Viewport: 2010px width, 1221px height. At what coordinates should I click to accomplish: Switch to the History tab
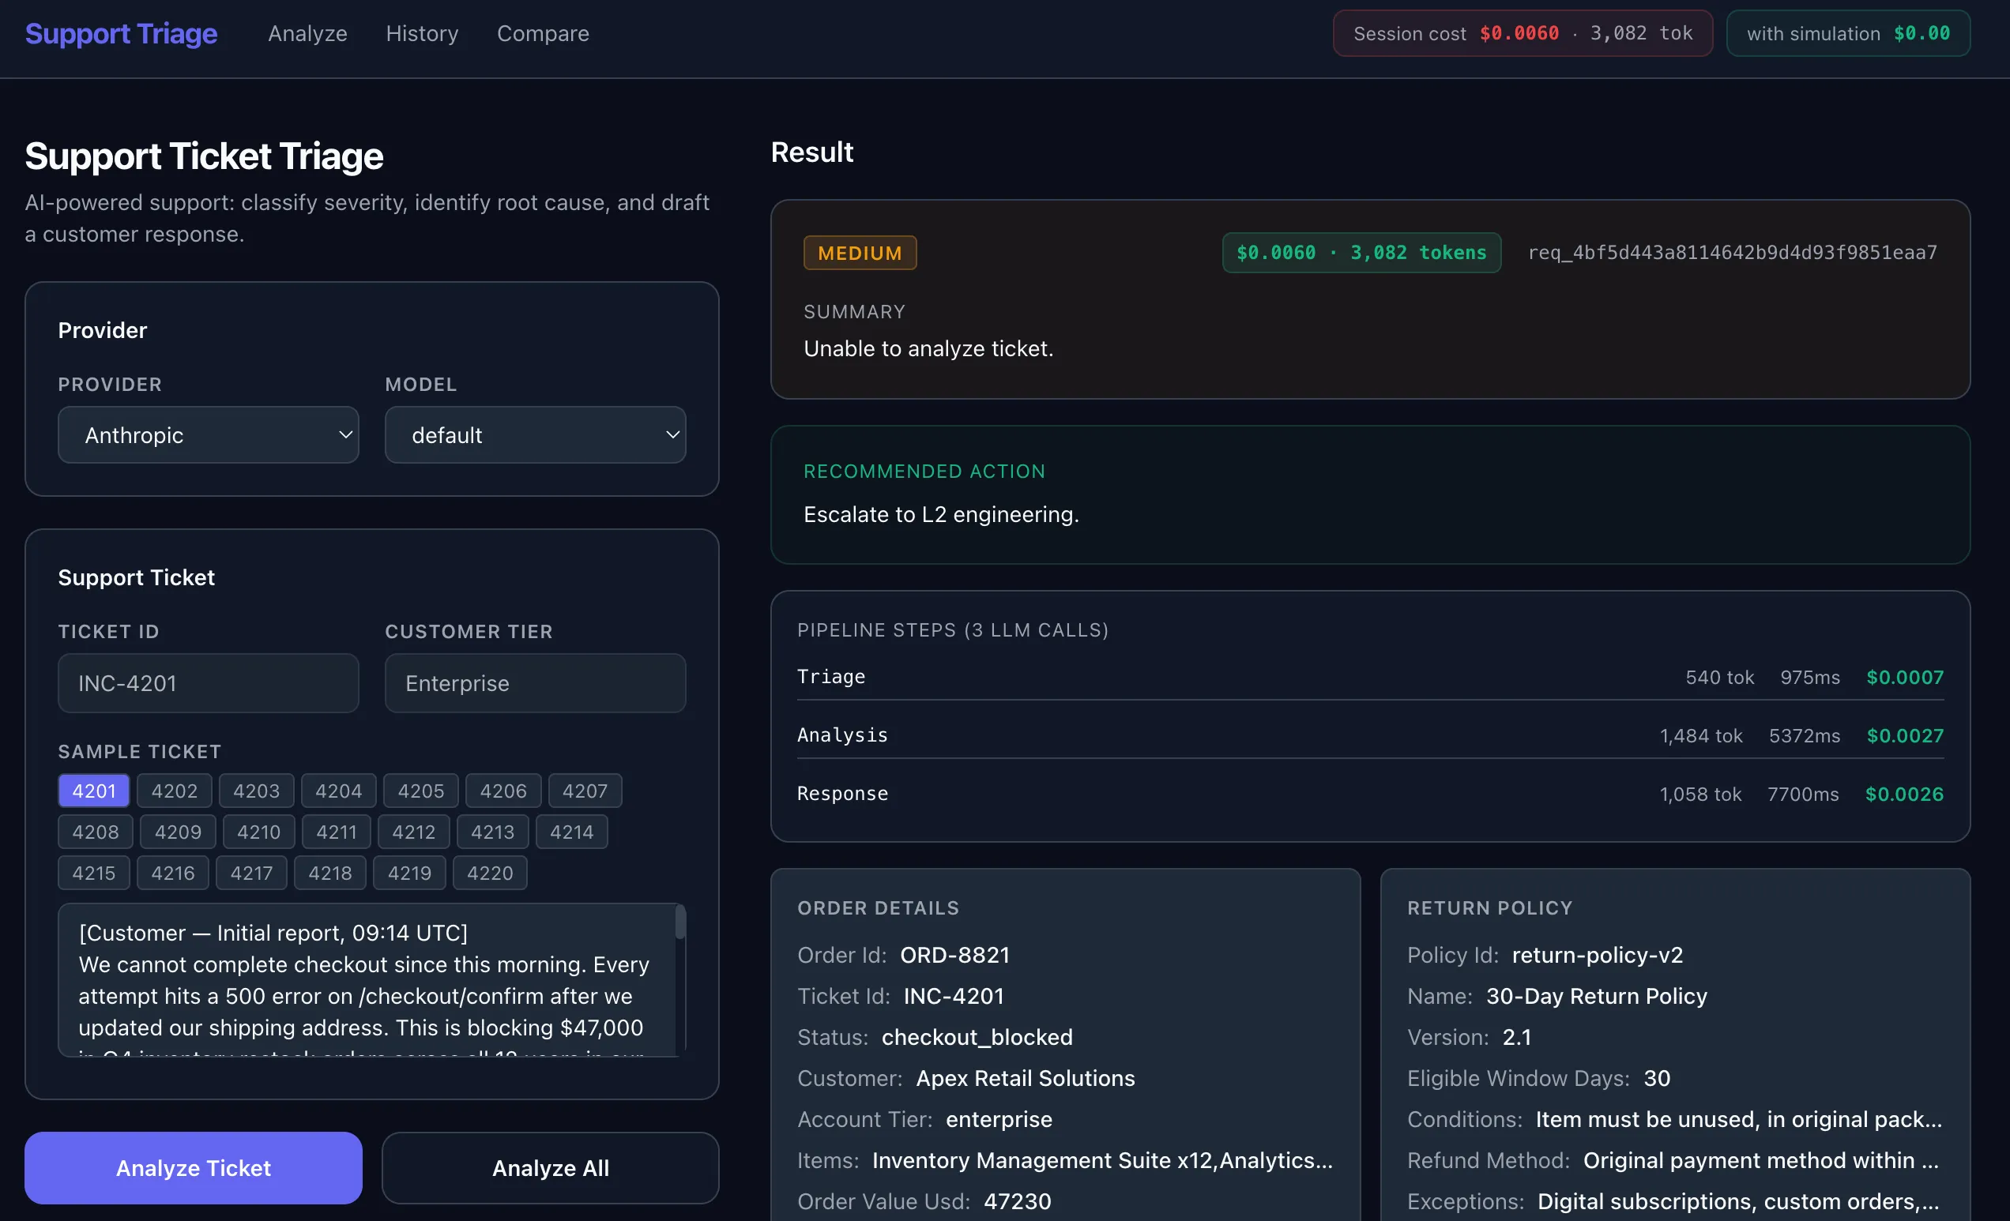click(x=422, y=33)
